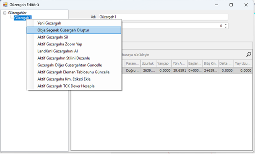Image resolution: width=255 pixels, height=154 pixels.
Task: Decrease the numeric spinner value with down arrow
Action: tap(226, 27)
